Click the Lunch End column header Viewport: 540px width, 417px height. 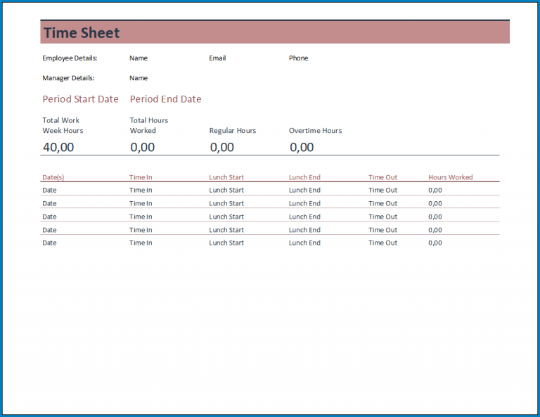point(304,177)
